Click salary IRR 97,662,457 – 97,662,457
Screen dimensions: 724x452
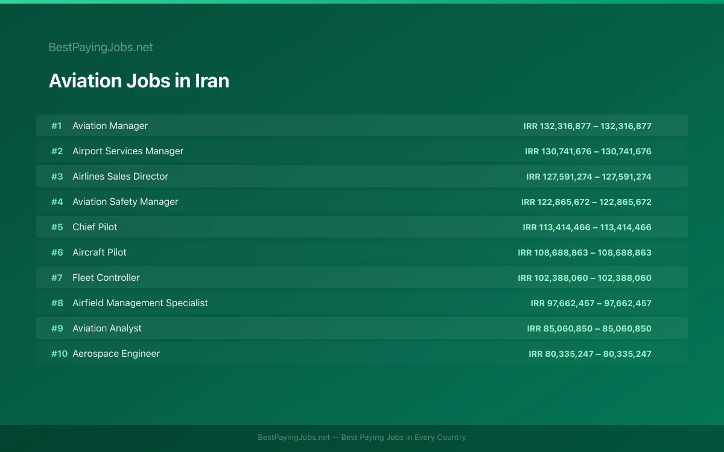coord(591,303)
